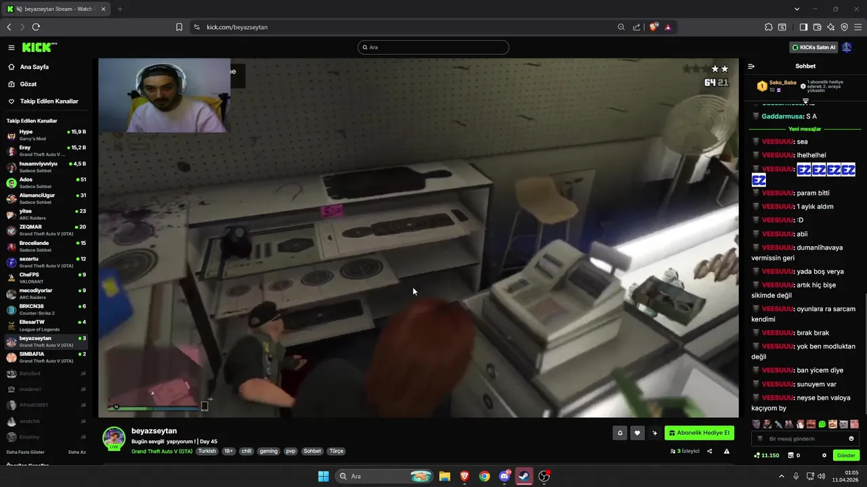Open the offline BatuSed channel
The height and width of the screenshot is (487, 867).
pyautogui.click(x=46, y=373)
